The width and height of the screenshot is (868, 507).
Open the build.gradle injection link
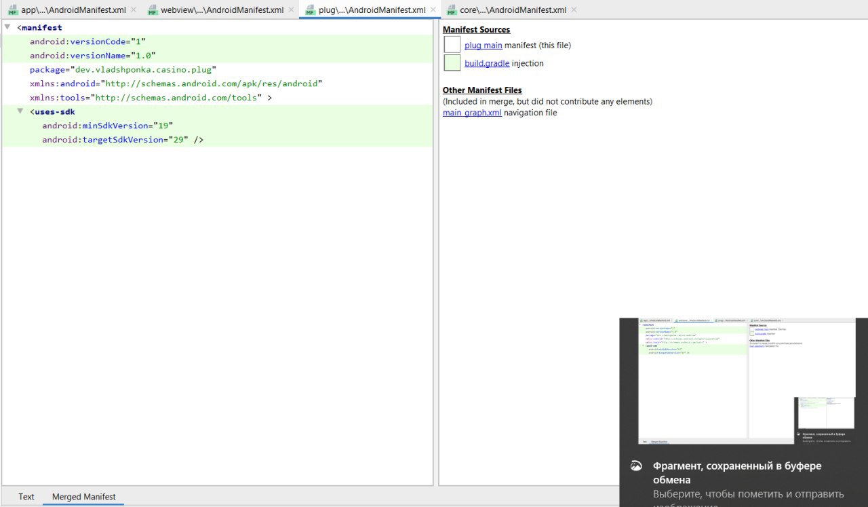487,63
